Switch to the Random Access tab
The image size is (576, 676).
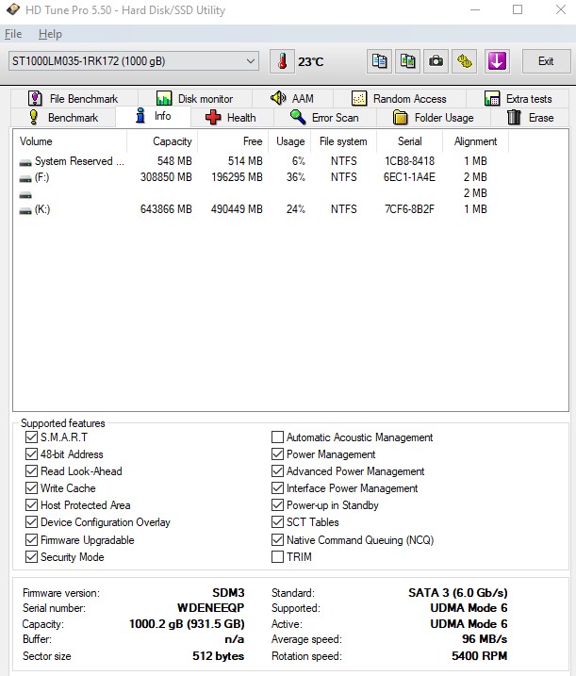pos(399,98)
